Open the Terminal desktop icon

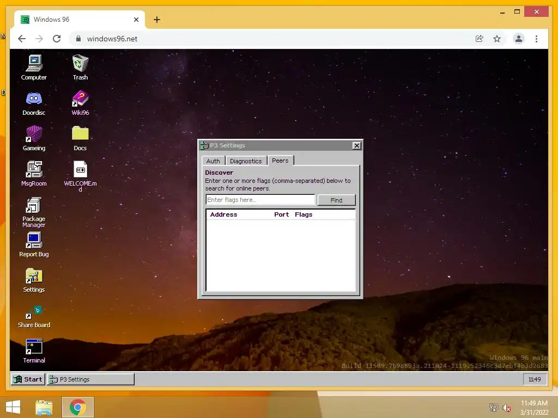tap(34, 351)
